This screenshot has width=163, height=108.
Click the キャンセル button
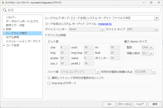point(125,104)
